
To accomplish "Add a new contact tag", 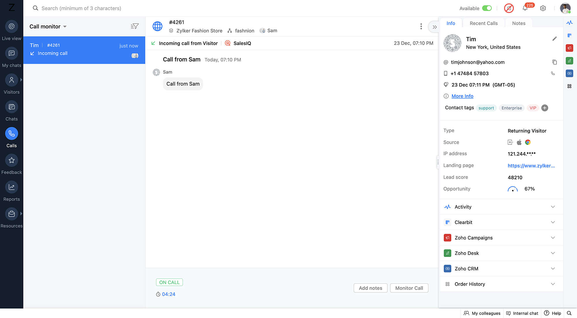I will pos(545,108).
